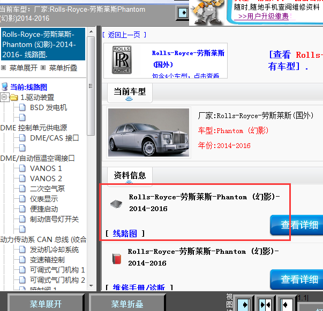
Task: Click the page icon next to VANOS 1
Action: (x=22, y=168)
